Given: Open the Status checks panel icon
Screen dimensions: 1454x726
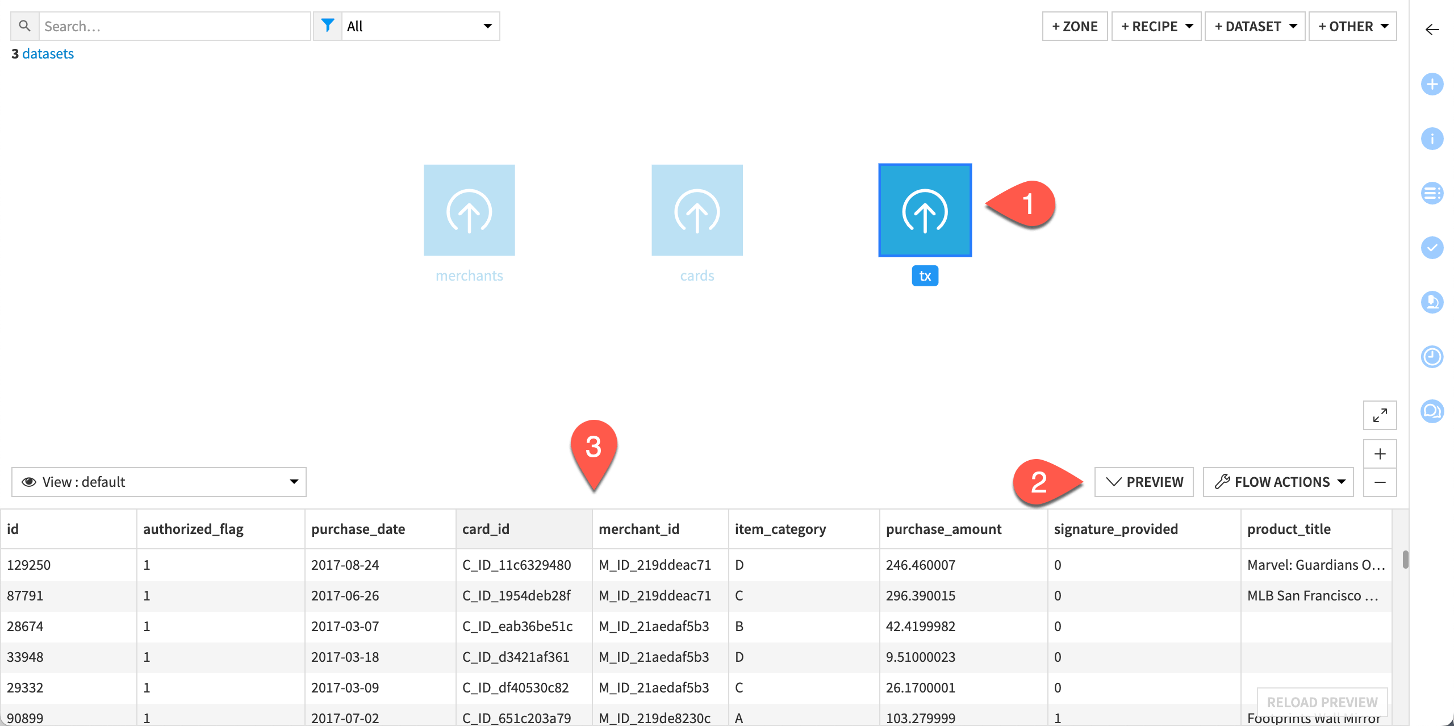Looking at the screenshot, I should (1432, 248).
